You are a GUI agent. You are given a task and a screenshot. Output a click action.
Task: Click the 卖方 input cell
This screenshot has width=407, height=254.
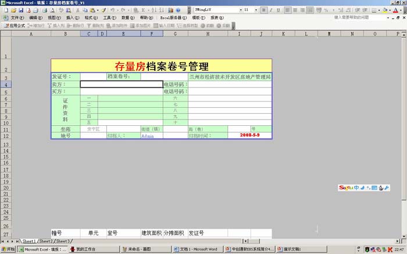tap(122, 84)
